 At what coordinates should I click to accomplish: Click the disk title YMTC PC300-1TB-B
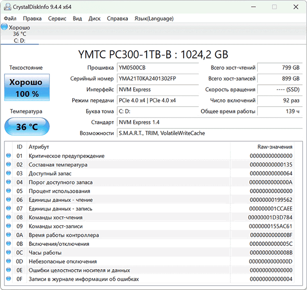[153, 54]
